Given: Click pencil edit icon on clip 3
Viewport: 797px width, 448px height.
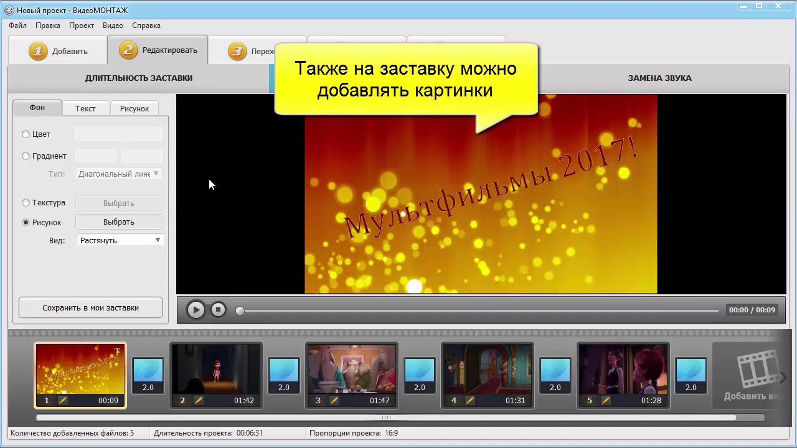Looking at the screenshot, I should tap(334, 400).
